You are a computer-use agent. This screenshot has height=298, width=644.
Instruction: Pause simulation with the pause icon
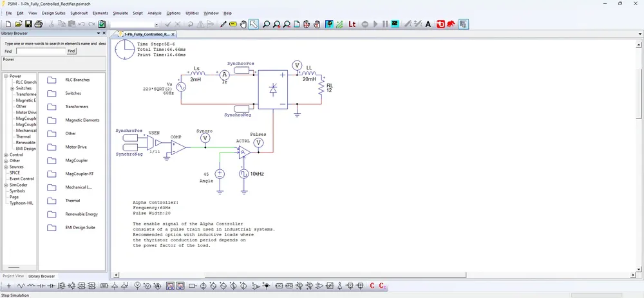pyautogui.click(x=385, y=24)
